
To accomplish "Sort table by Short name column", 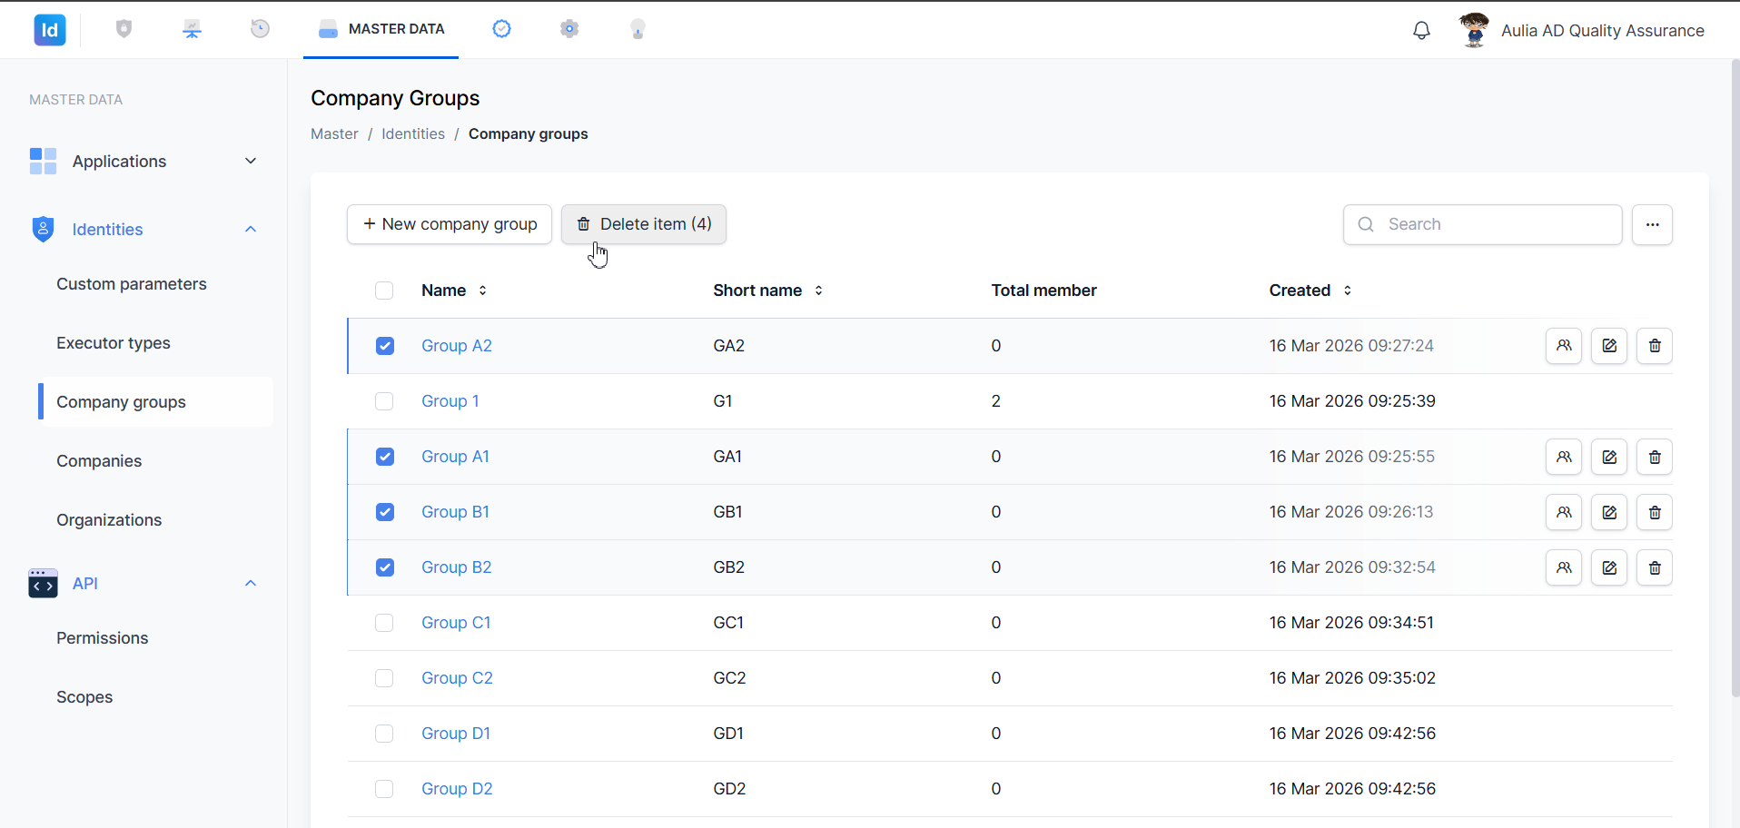I will 768,291.
